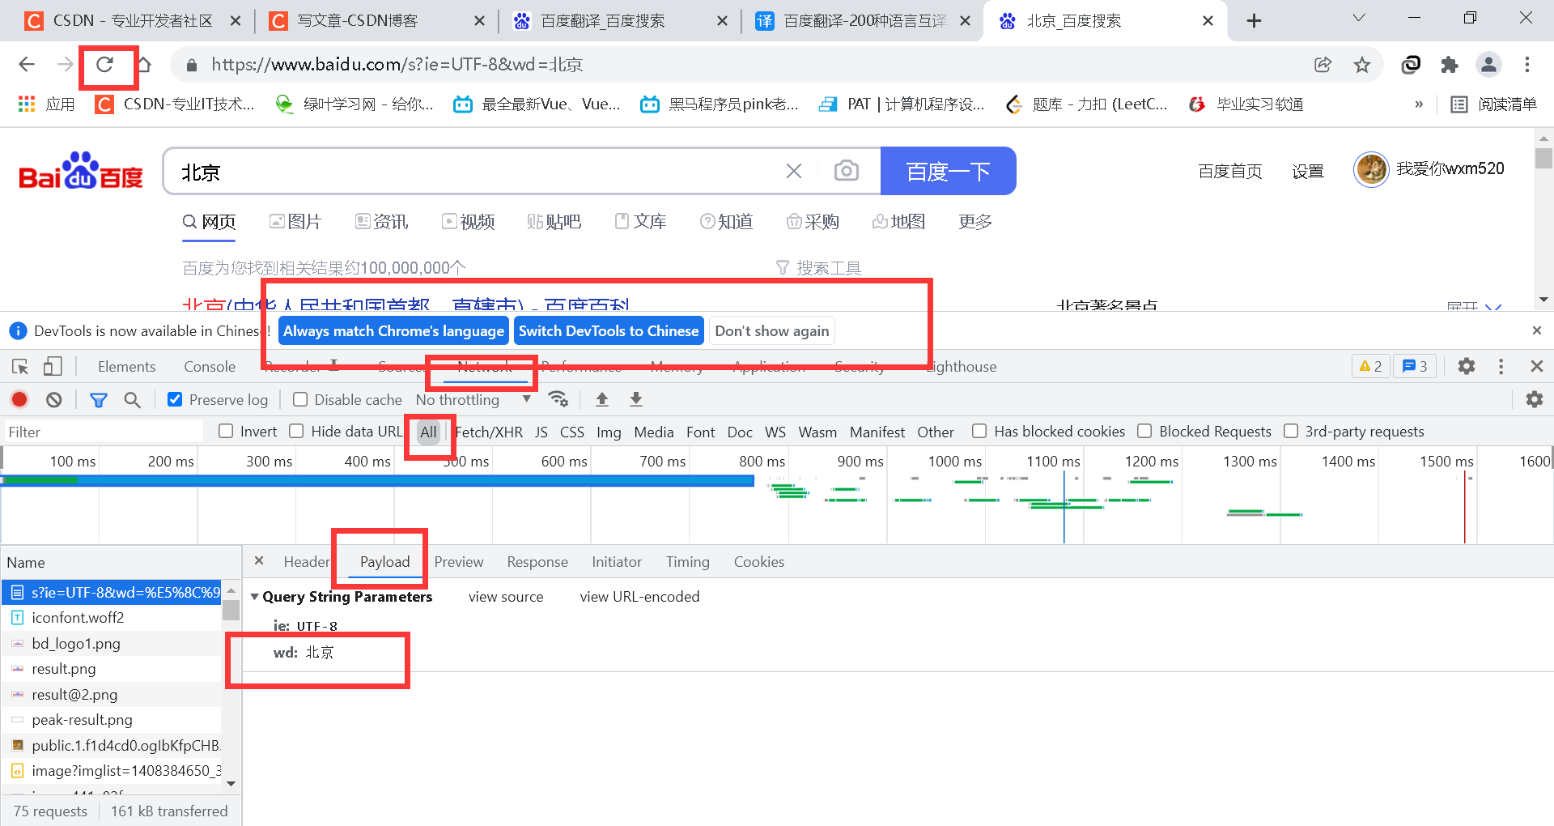Viewport: 1554px width, 826px height.
Task: Tick the Hide data URLs checkbox
Action: [x=297, y=432]
